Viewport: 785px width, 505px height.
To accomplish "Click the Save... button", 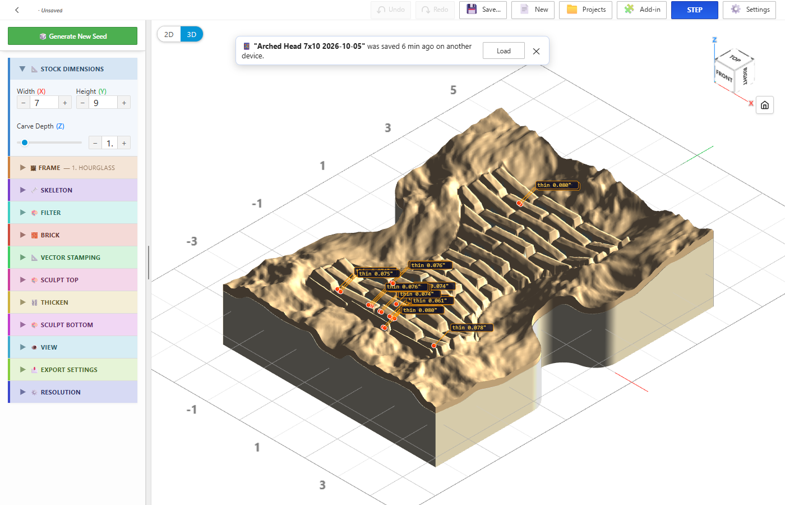I will tap(483, 10).
